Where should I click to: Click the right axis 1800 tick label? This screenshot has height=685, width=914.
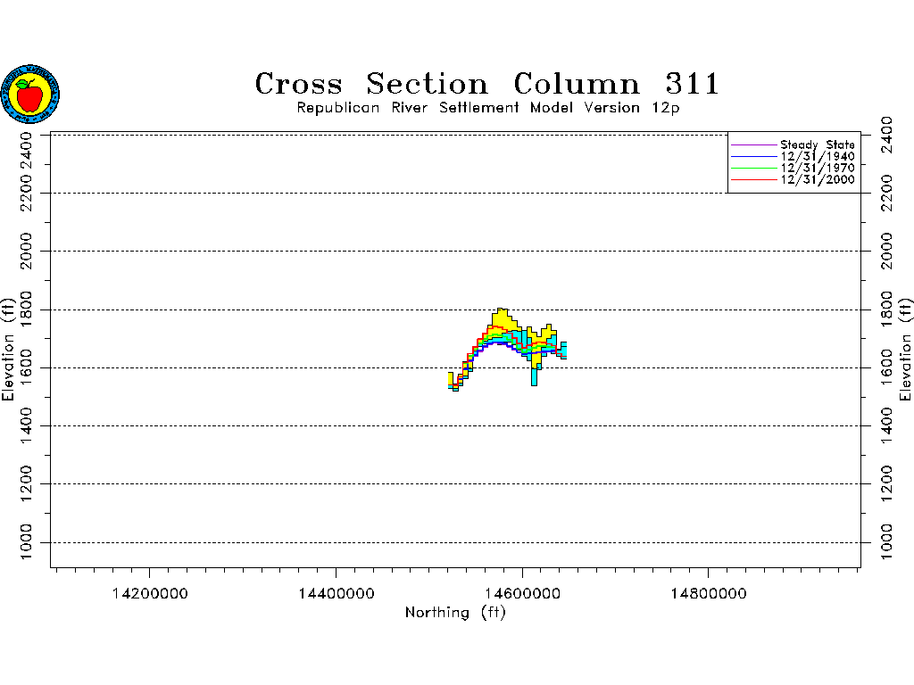click(x=886, y=309)
